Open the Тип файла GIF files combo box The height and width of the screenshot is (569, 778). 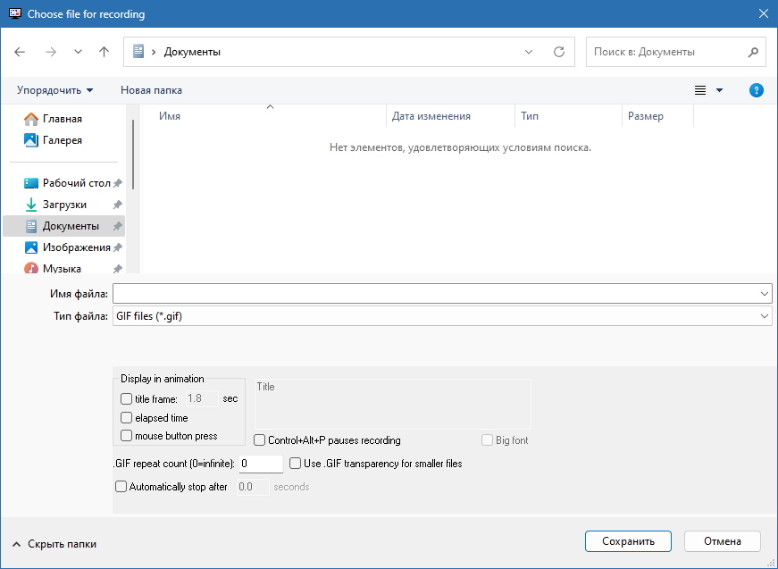coord(442,316)
